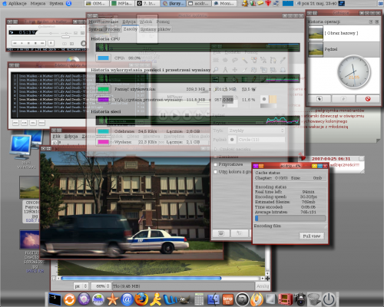The width and height of the screenshot is (384, 307).
Task: Click the Full view button in acidrip
Action: coord(312,236)
